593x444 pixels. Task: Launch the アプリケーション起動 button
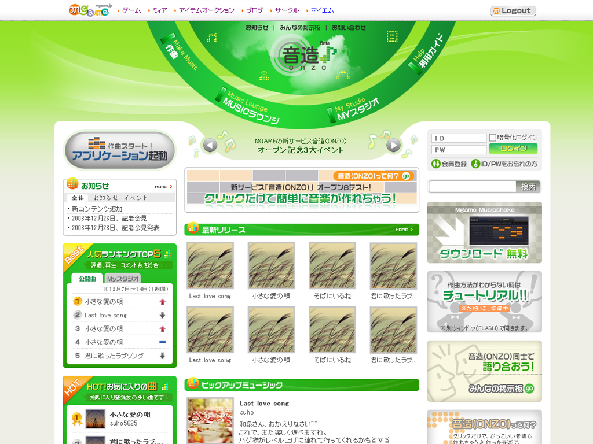(120, 151)
